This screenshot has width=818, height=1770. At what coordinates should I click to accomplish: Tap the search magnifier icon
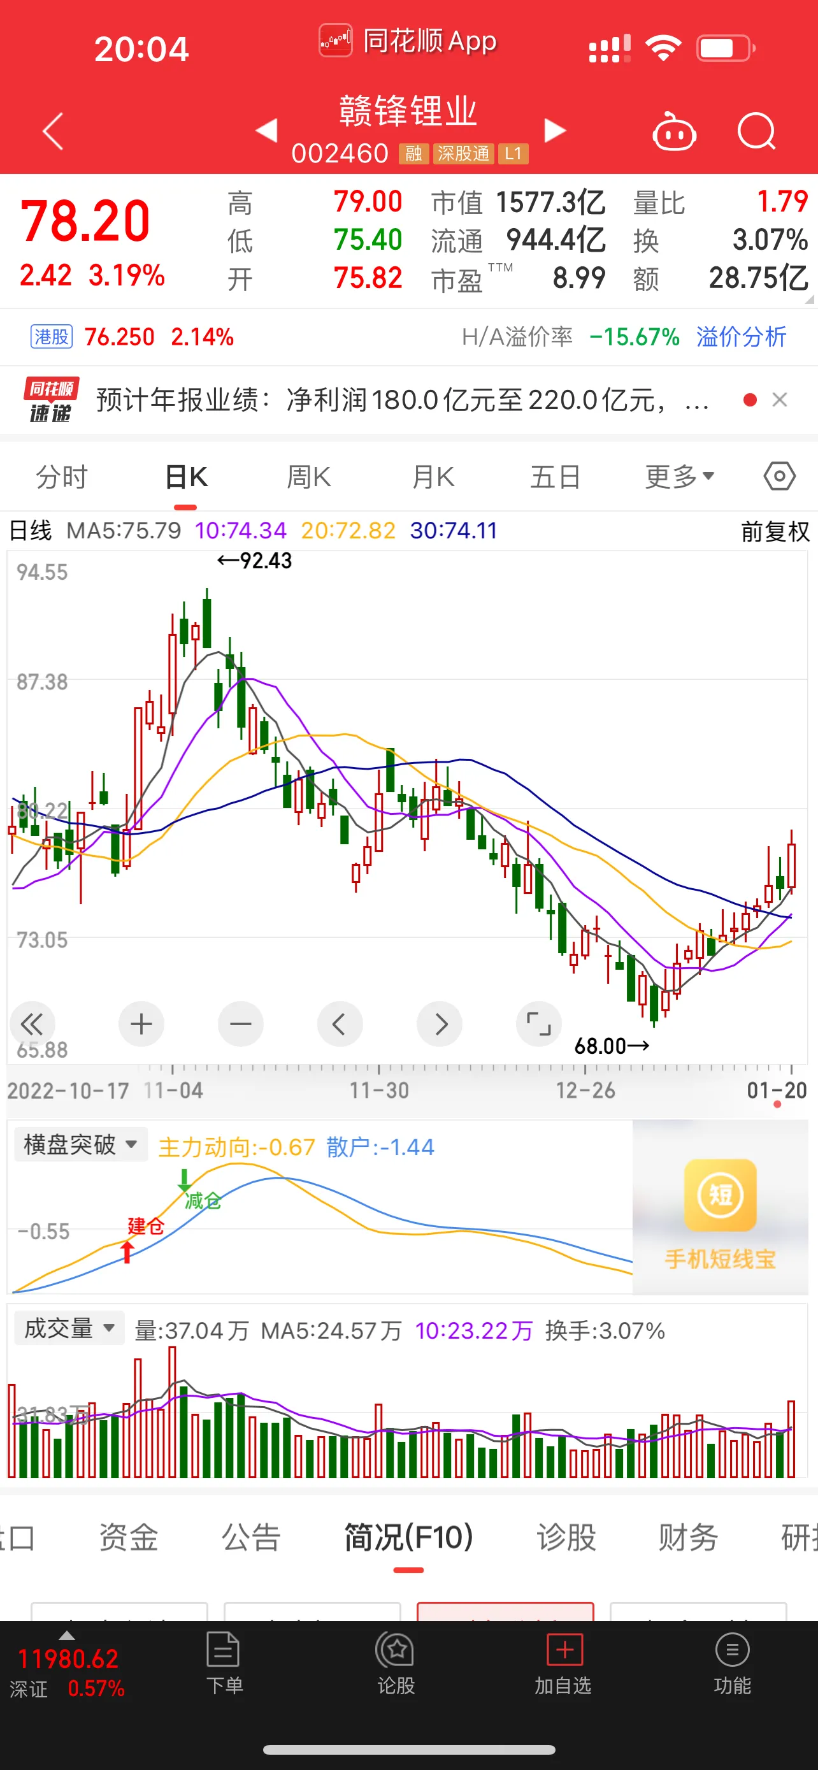tap(756, 131)
